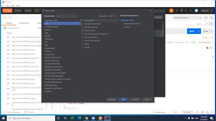Toggle Save Responses switch in Postman

pyautogui.click(x=4, y=28)
